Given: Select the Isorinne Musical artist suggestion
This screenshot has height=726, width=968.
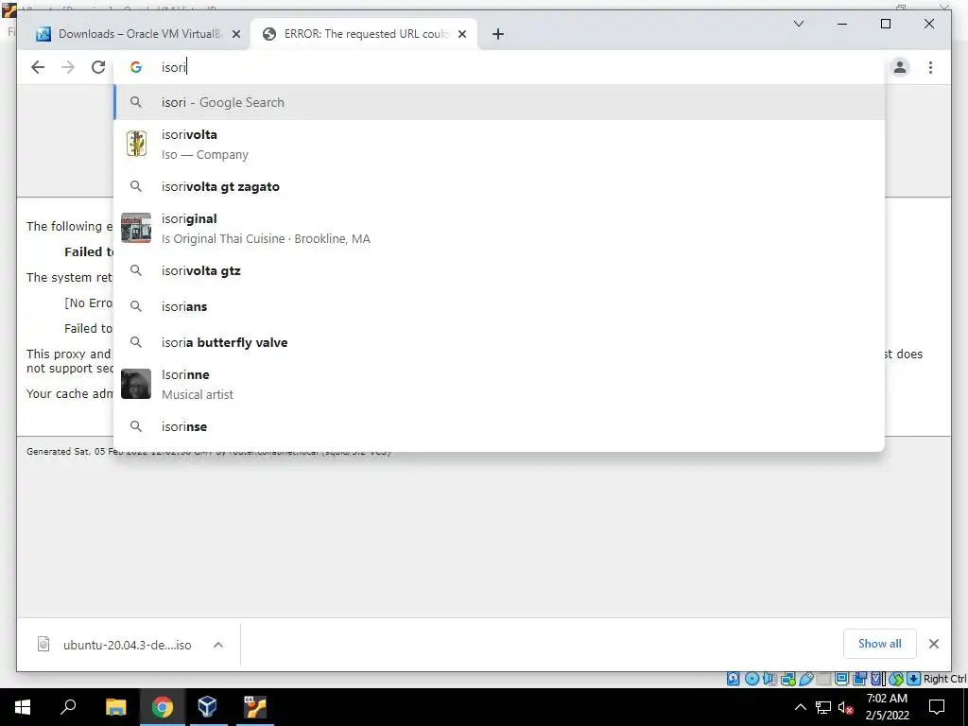Looking at the screenshot, I should click(499, 384).
